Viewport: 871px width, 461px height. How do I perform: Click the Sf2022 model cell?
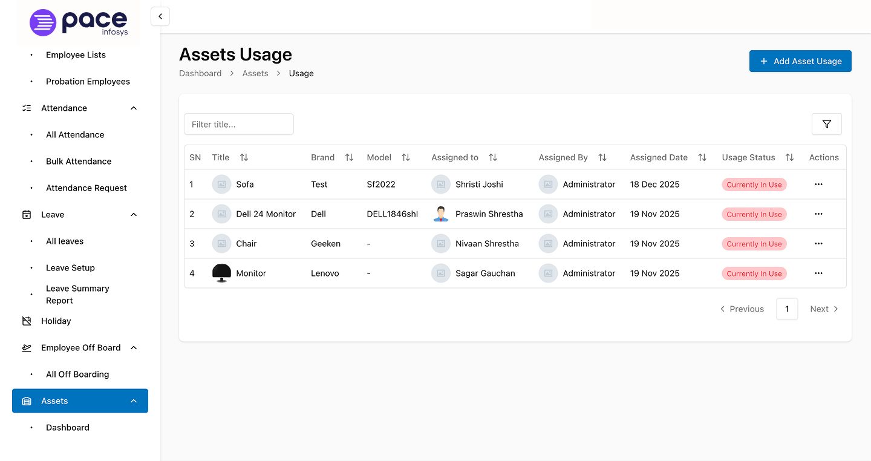pyautogui.click(x=381, y=185)
